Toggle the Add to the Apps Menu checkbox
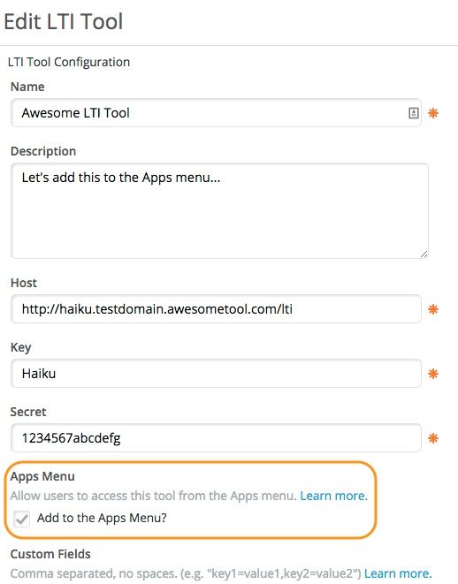The image size is (458, 584). point(21,519)
